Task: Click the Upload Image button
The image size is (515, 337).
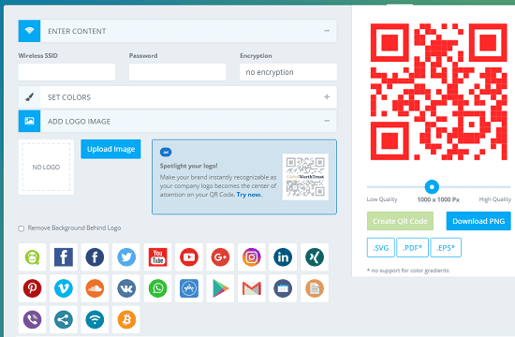Action: [111, 149]
